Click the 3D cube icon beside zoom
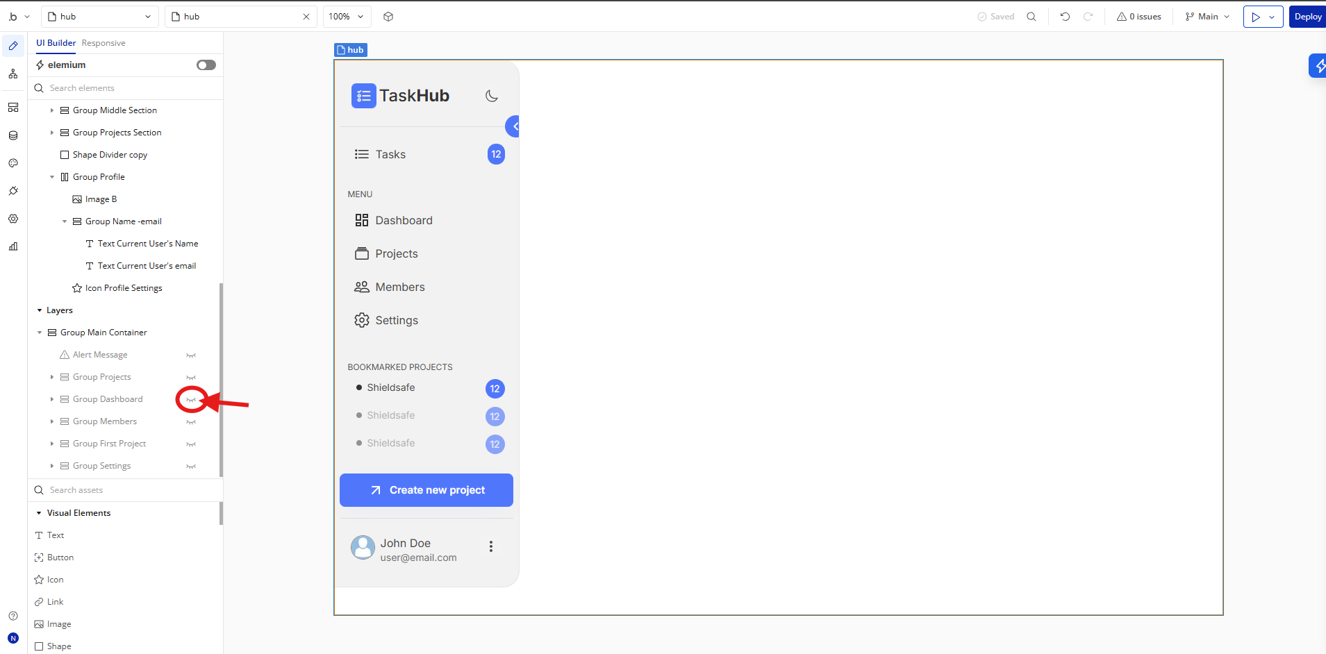This screenshot has height=654, width=1326. [x=388, y=17]
